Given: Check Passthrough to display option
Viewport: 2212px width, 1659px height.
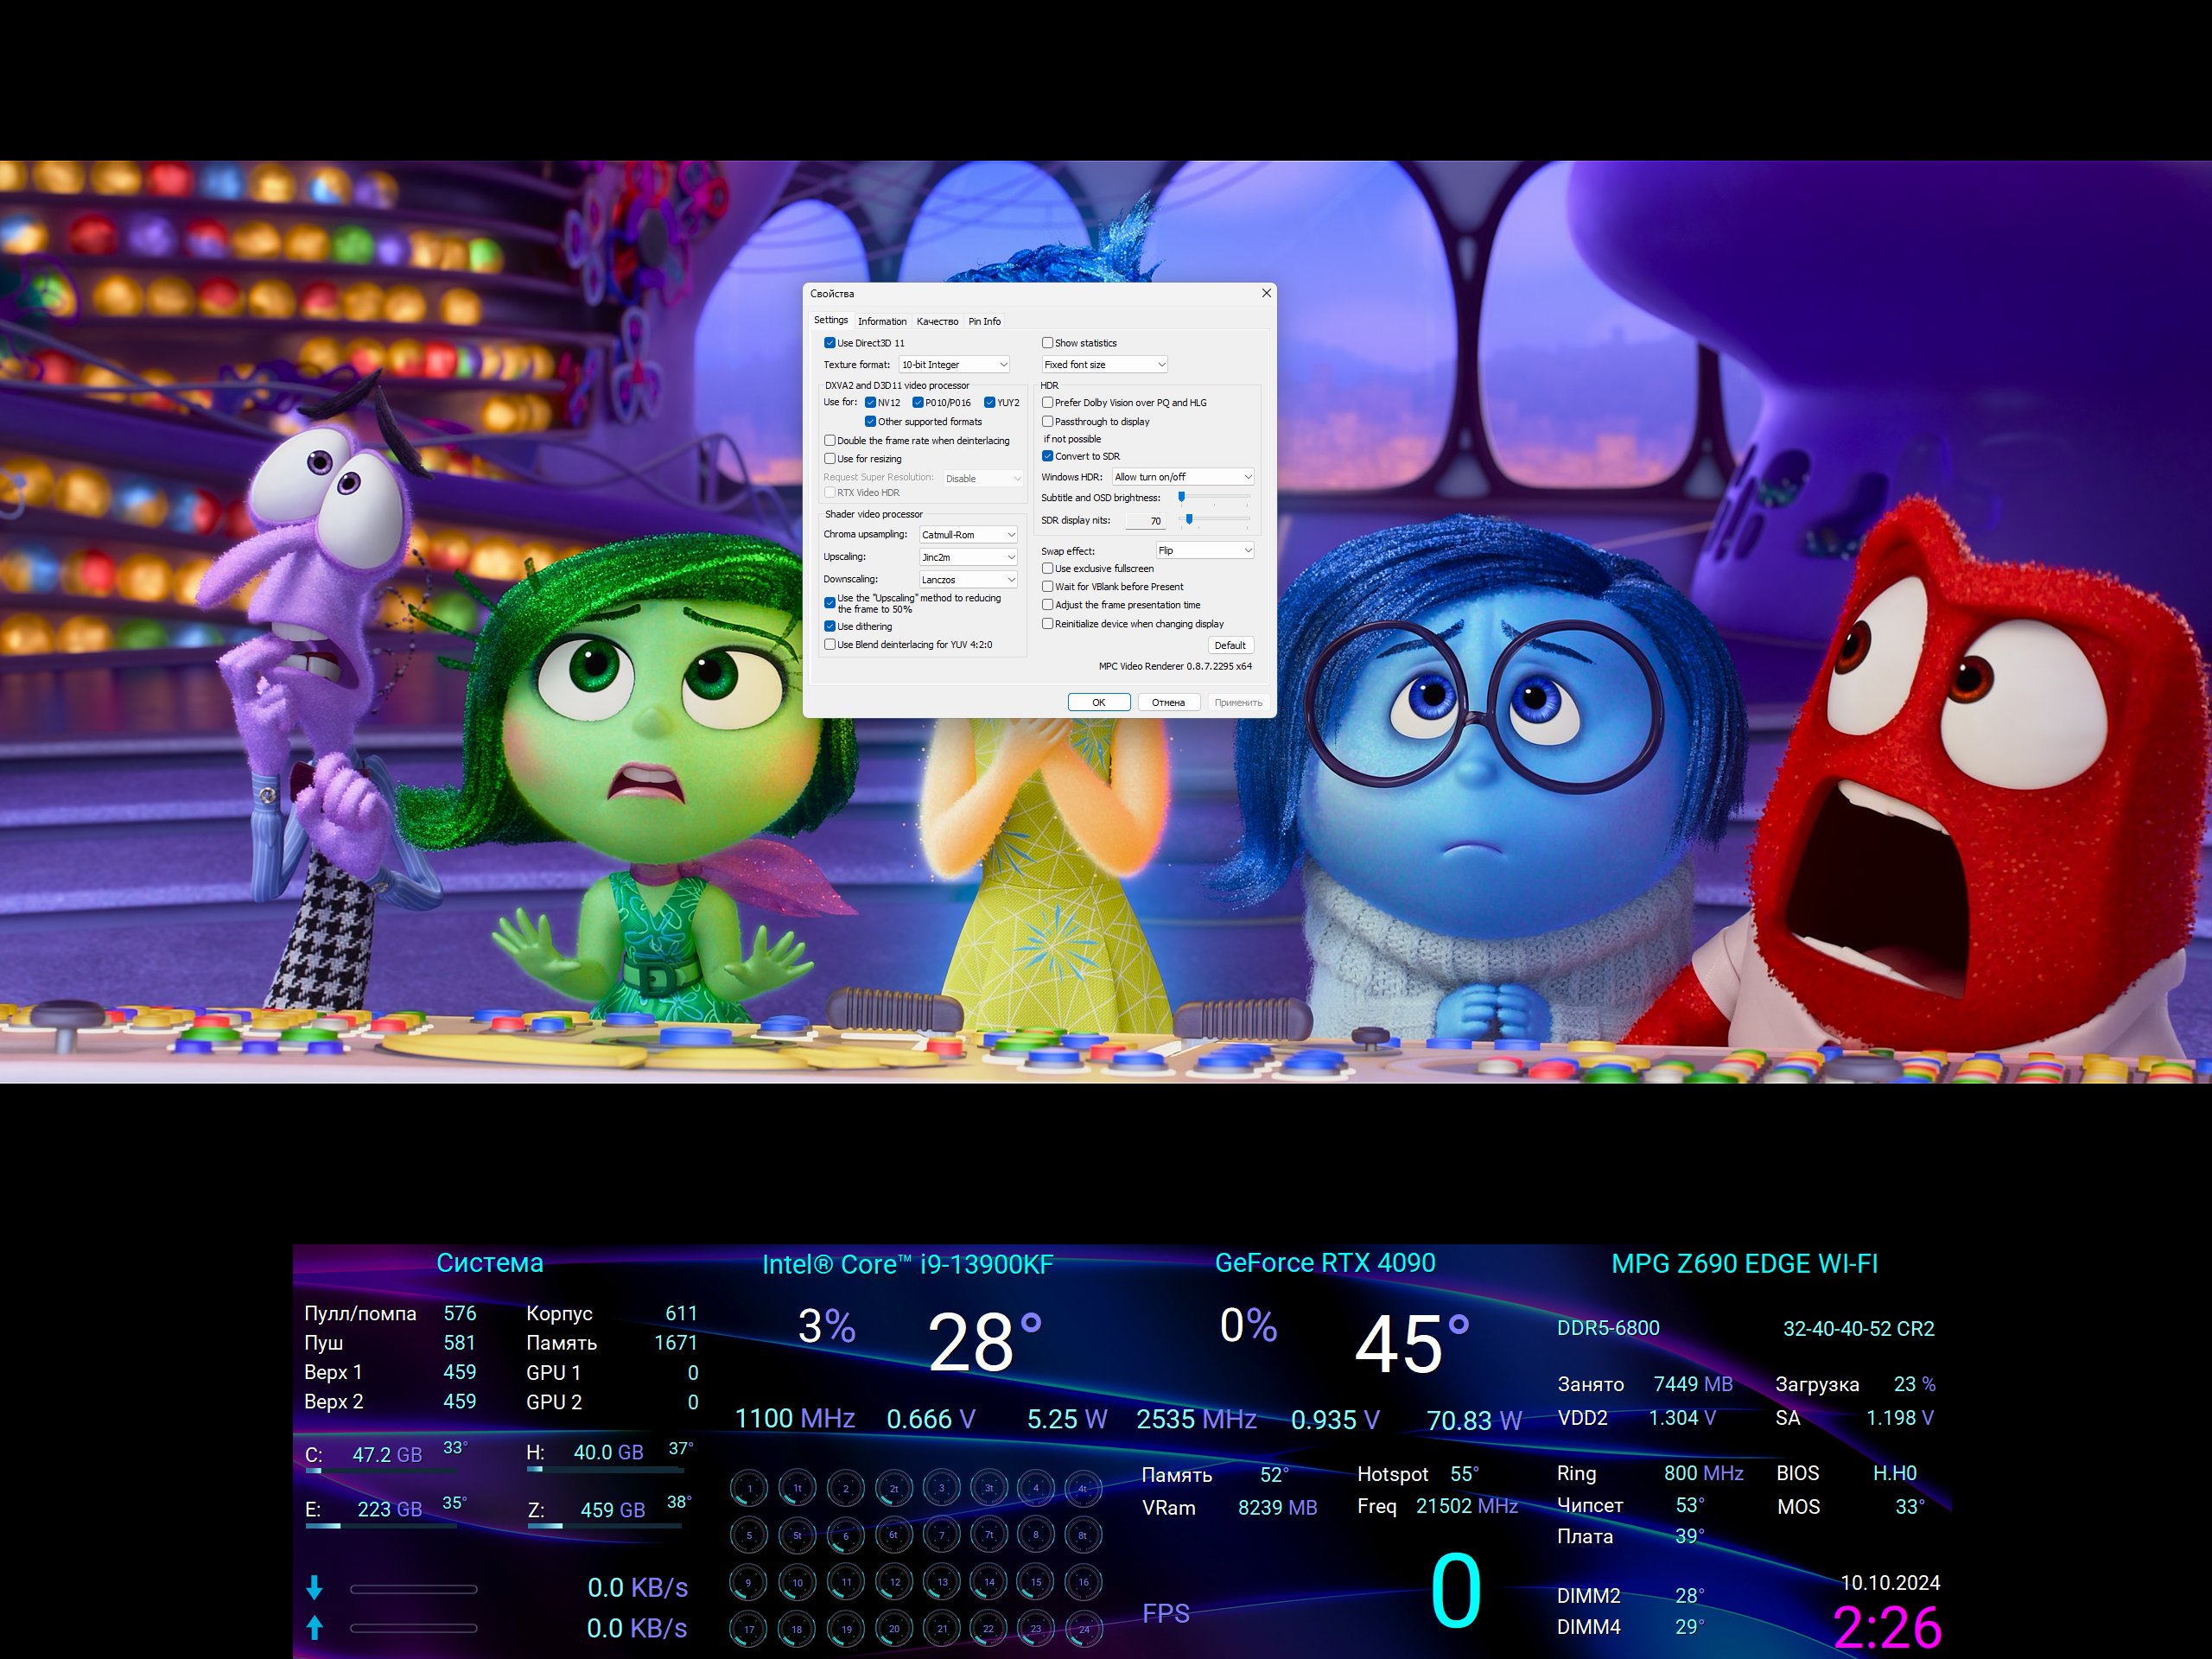Looking at the screenshot, I should 1047,421.
